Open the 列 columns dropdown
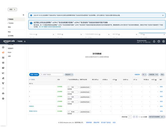 point(144,74)
